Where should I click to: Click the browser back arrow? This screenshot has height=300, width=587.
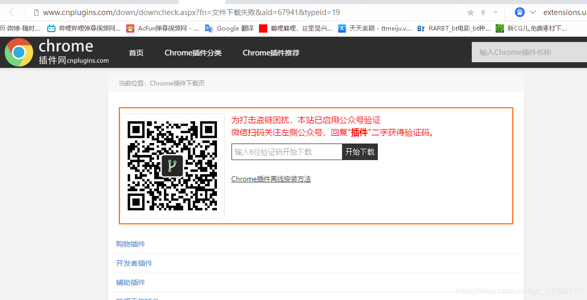11,12
